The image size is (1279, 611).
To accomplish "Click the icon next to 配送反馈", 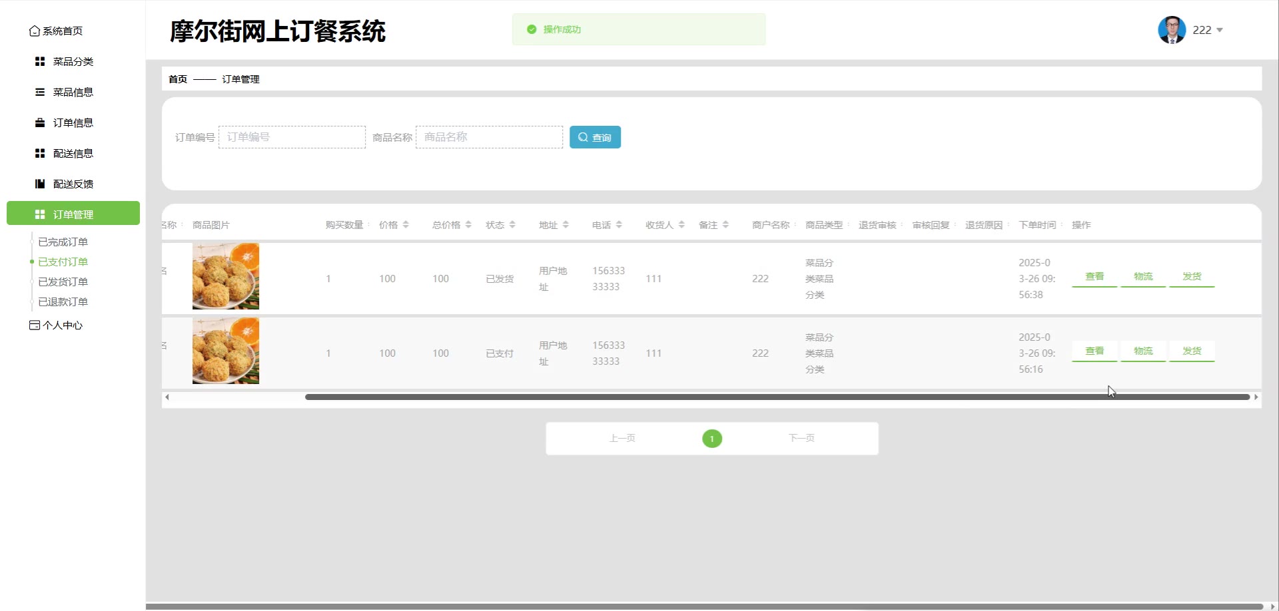I will (40, 184).
